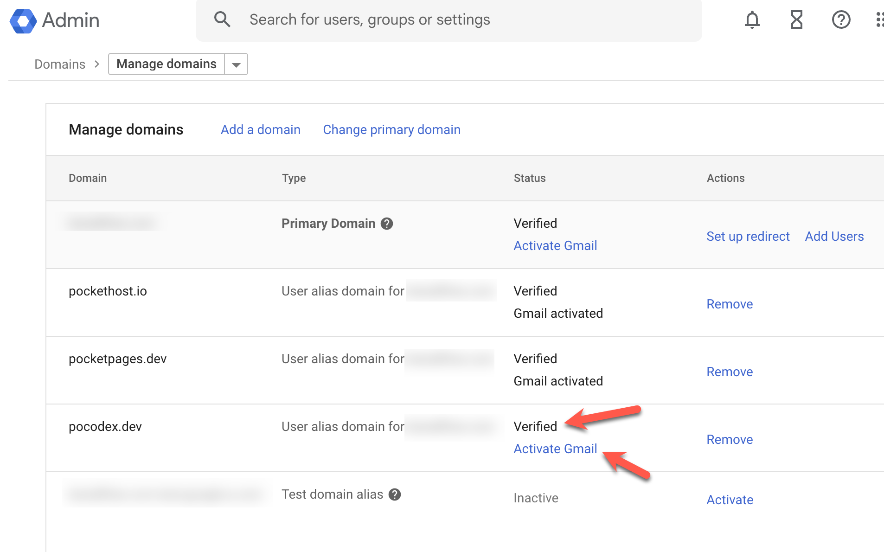Click the Manage domains breadcrumb button

(x=167, y=64)
